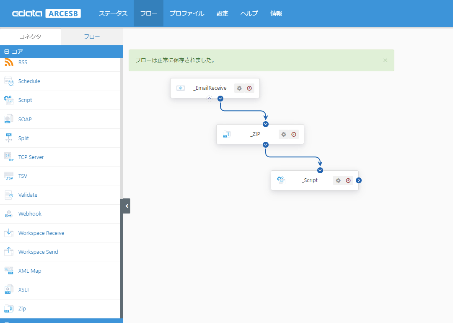Click the Schedule connector icon
This screenshot has width=453, height=323.
[9, 81]
